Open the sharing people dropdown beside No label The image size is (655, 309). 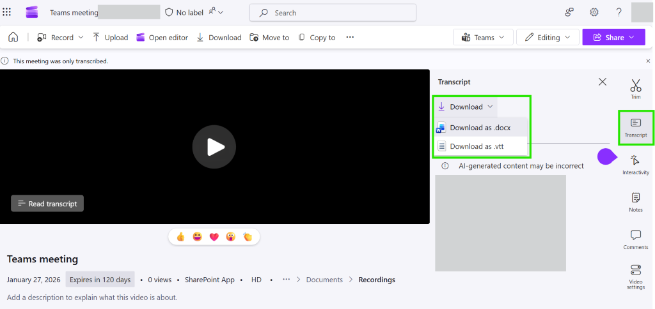pos(216,12)
